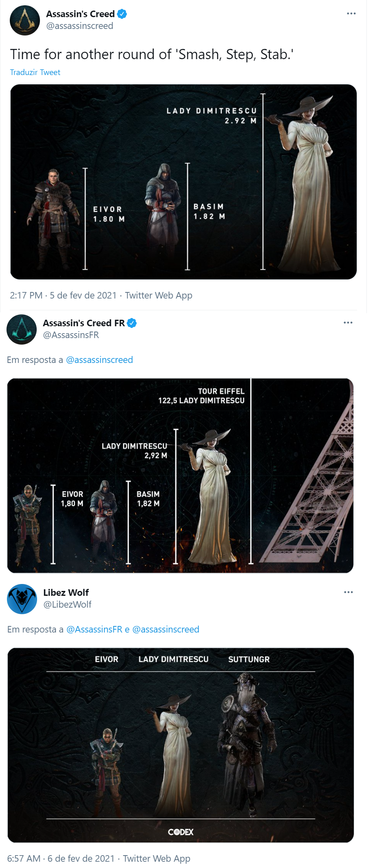
Task: Open Assassin's Creed profile avatar
Action: [x=25, y=20]
